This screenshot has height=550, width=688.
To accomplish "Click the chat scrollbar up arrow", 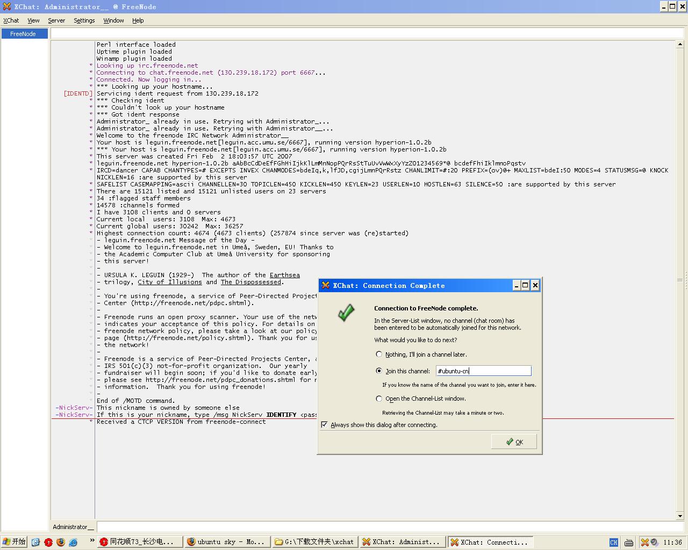I will [680, 45].
